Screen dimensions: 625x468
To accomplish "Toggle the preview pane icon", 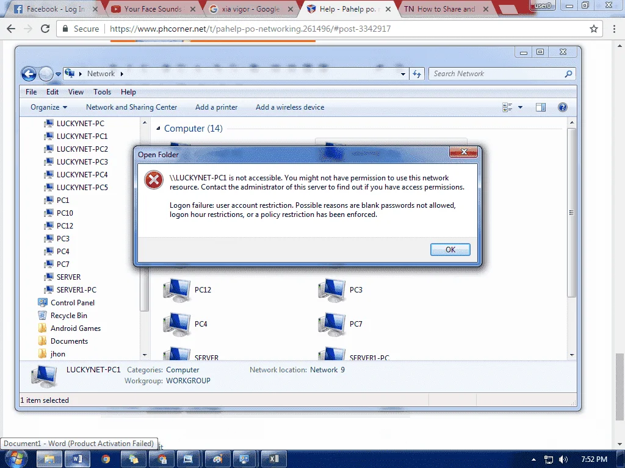I will [541, 107].
